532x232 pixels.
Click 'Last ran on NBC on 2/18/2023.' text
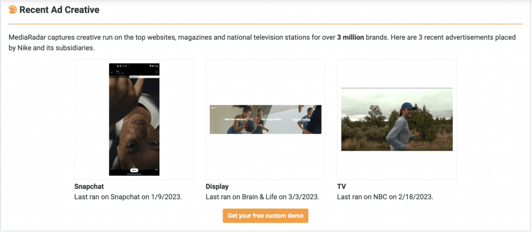[385, 197]
